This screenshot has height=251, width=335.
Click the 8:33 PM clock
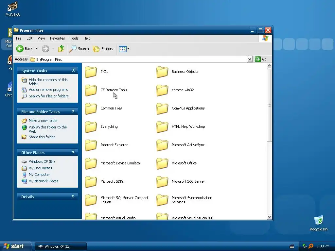click(x=323, y=246)
